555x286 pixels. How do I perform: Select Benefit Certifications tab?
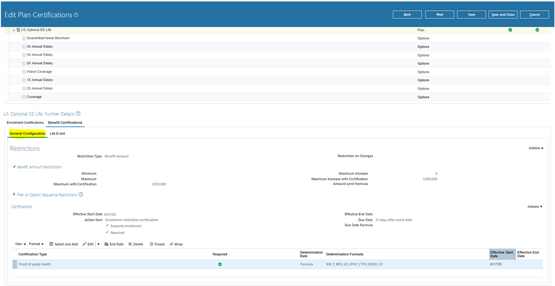[x=65, y=122]
